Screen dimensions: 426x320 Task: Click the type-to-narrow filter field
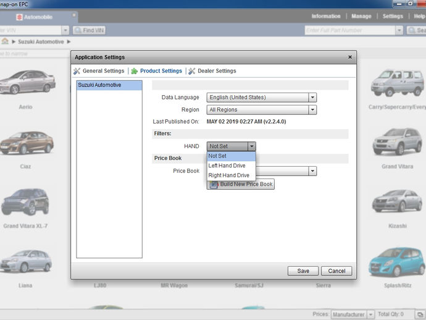coord(35,54)
